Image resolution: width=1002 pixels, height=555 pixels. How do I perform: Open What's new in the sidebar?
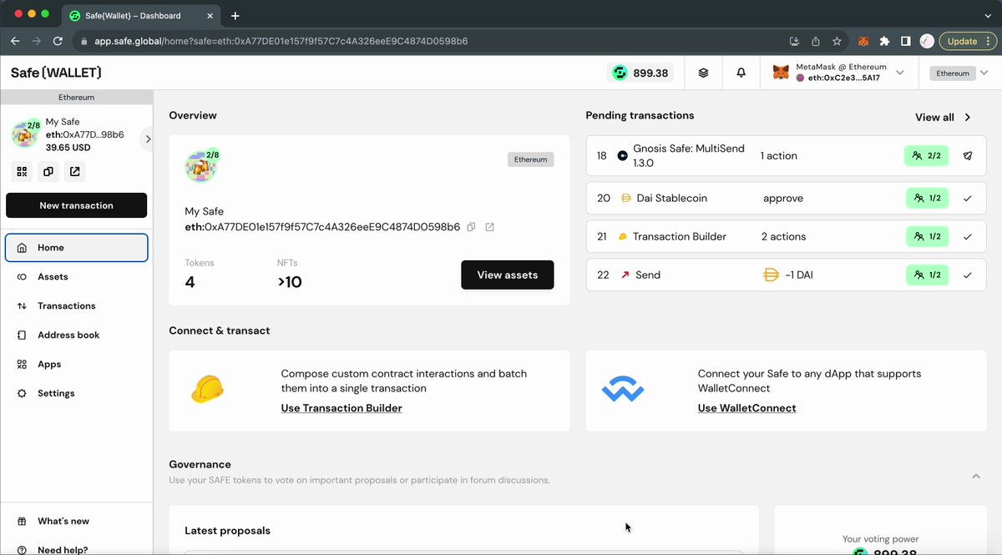[76, 522]
